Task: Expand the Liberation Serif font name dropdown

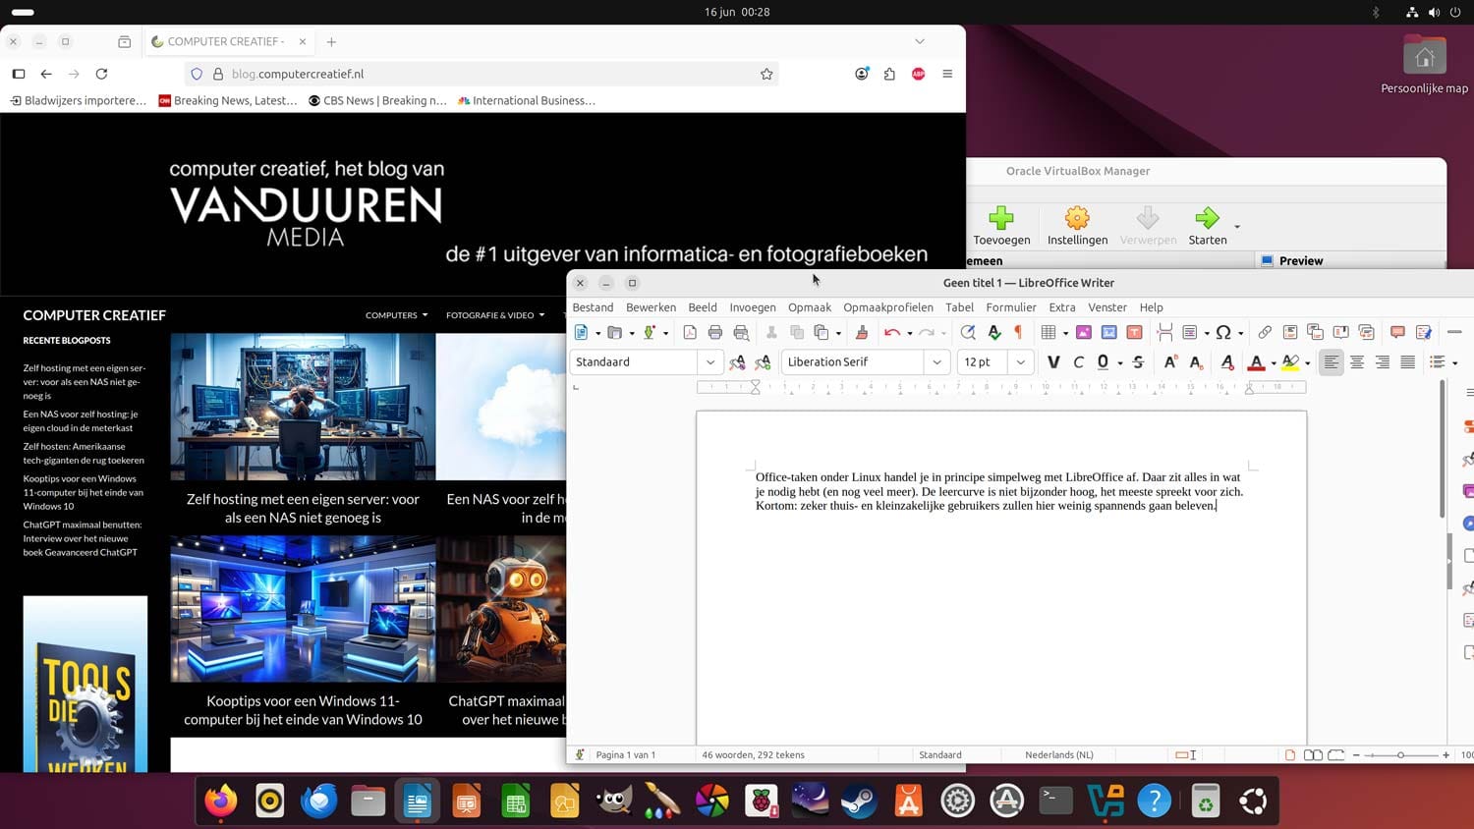Action: [937, 362]
